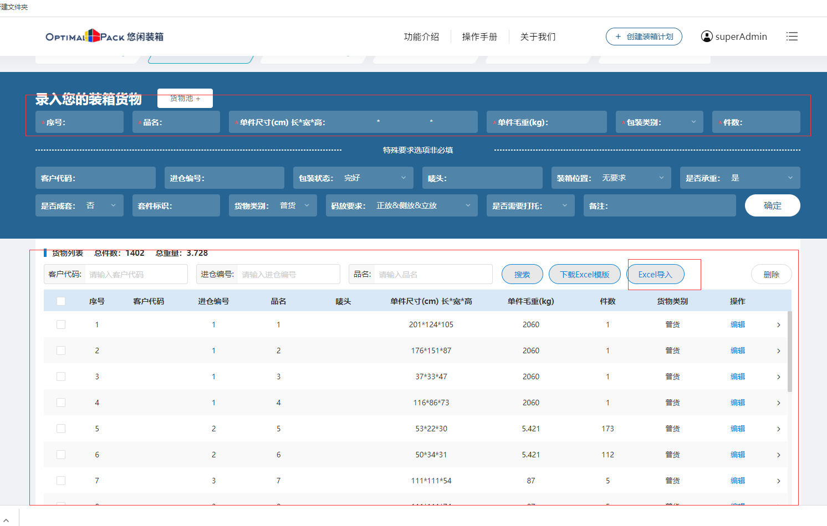Check the box for row 7
The image size is (827, 526).
(x=61, y=481)
